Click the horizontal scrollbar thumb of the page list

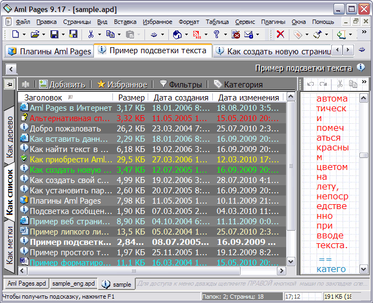click(x=134, y=270)
